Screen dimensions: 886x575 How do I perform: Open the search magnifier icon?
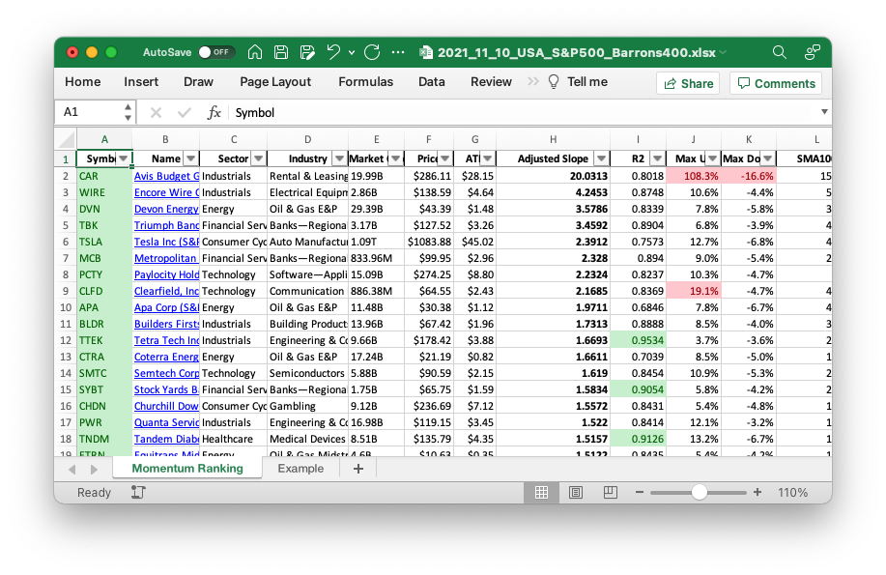780,52
